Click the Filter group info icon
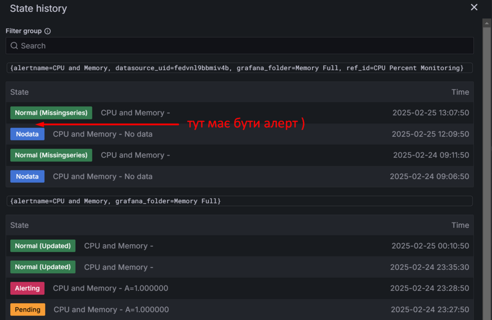Image resolution: width=492 pixels, height=320 pixels. tap(48, 31)
